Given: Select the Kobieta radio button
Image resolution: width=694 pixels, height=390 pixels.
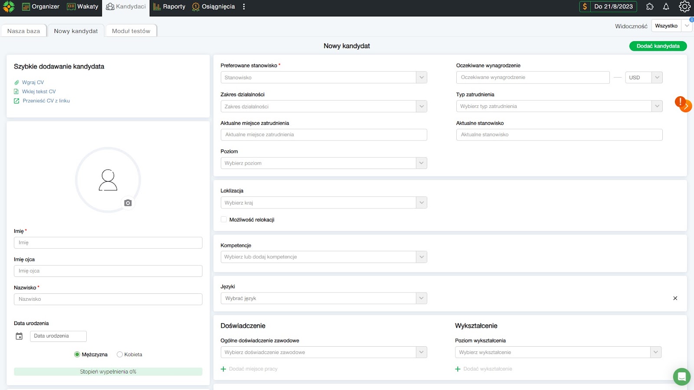Looking at the screenshot, I should point(120,354).
